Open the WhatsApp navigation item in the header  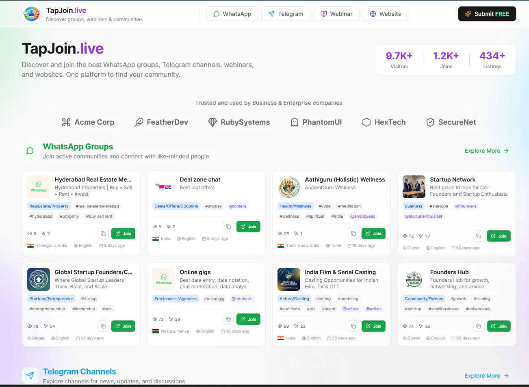coord(232,13)
